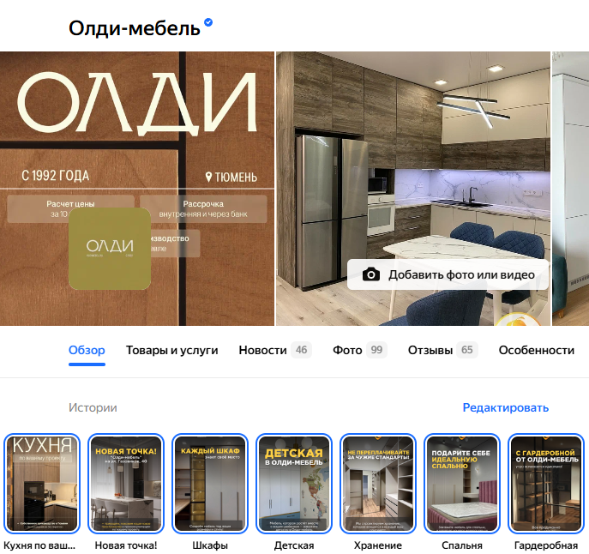The width and height of the screenshot is (589, 554).
Task: Open the Детская story
Action: pos(294,484)
